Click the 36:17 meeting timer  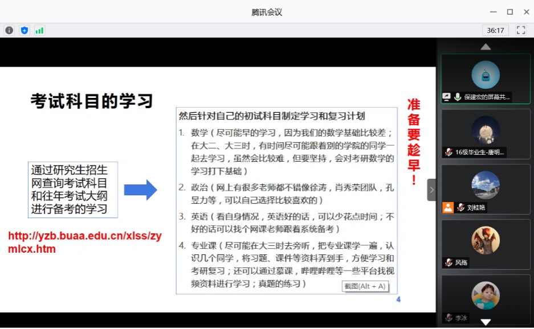point(495,30)
